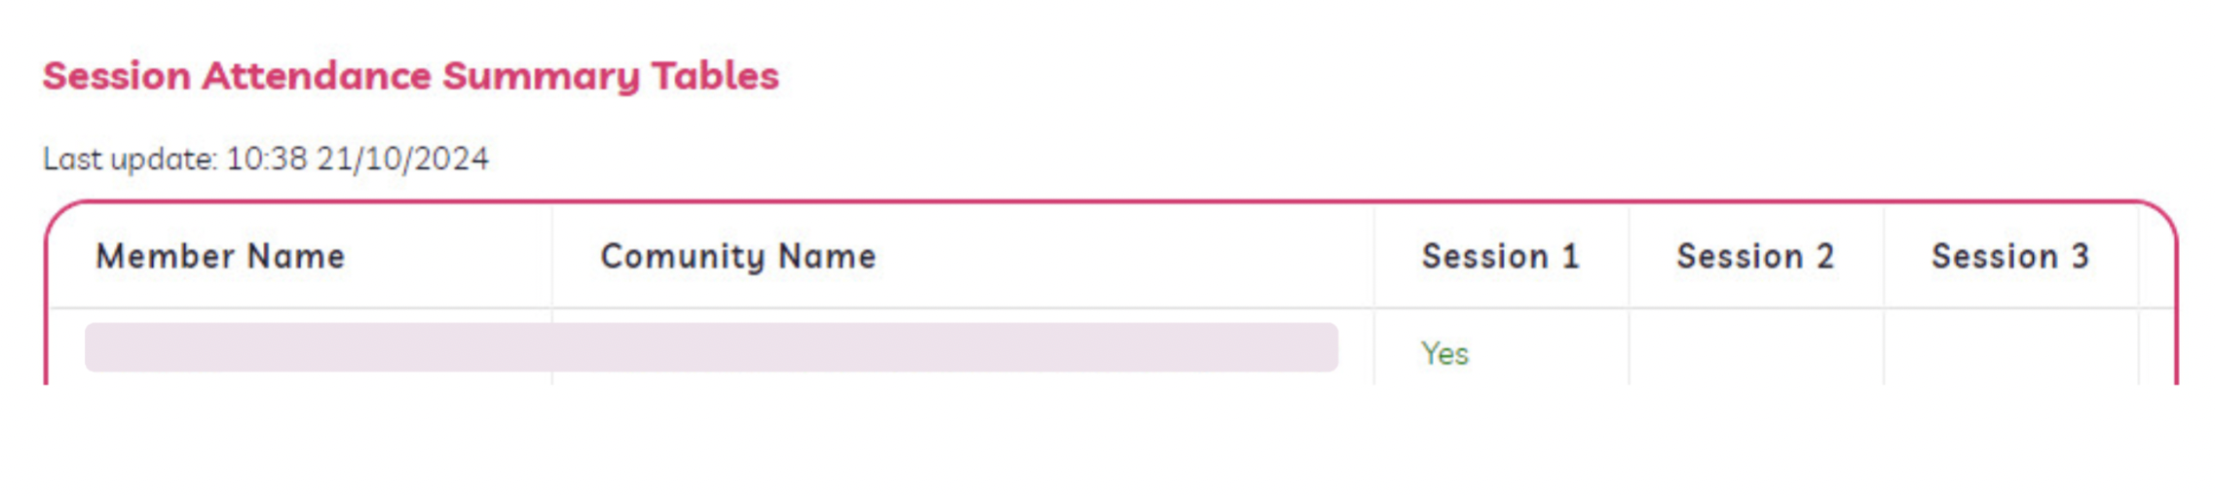Click the Comunity Name column header
The image size is (2215, 496).
pyautogui.click(x=737, y=257)
